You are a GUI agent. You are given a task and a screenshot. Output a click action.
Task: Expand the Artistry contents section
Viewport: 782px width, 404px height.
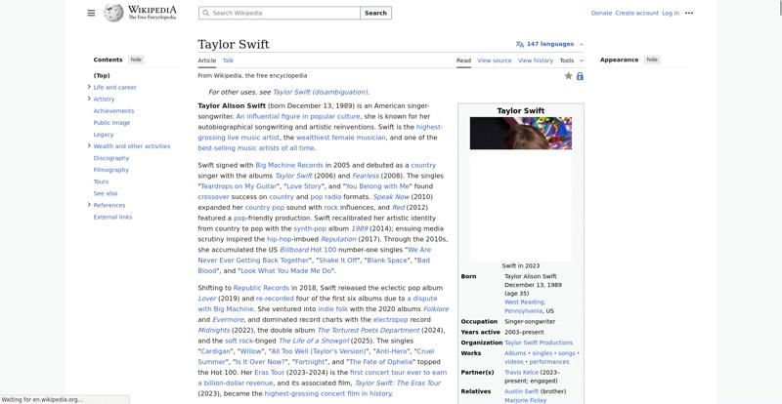point(89,99)
